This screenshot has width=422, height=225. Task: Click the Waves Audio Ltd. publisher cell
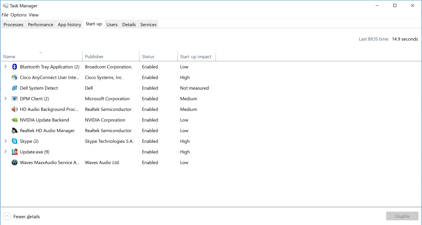[x=102, y=162]
